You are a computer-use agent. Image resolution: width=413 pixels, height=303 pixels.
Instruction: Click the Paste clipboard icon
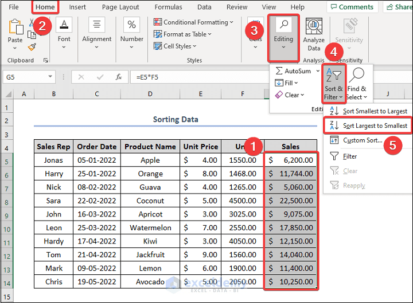(x=15, y=27)
